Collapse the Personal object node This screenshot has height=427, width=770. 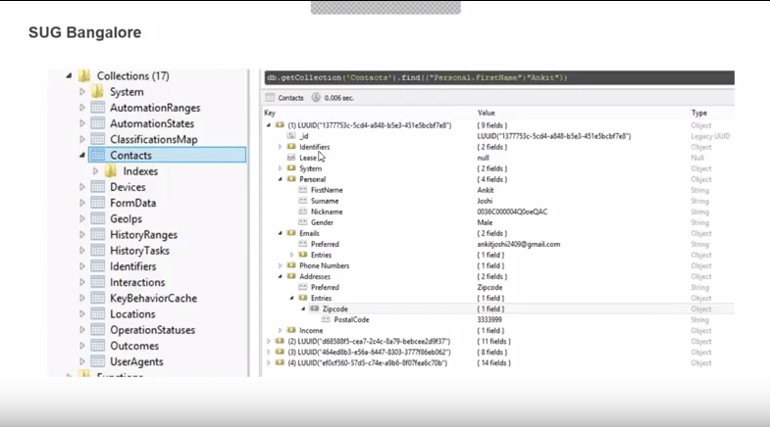tap(281, 179)
